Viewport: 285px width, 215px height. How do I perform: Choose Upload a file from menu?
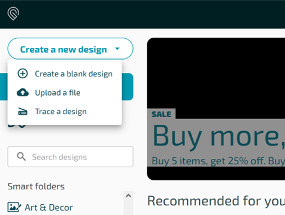click(65, 93)
